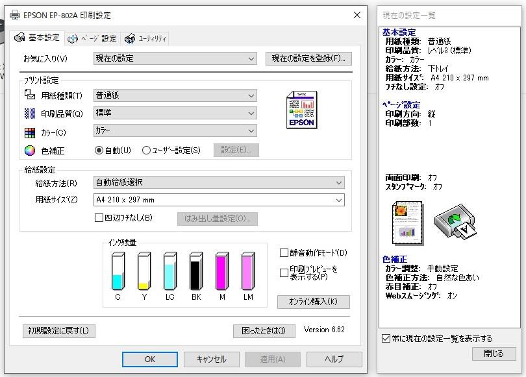
Task: Click the EPSON document preview image
Action: pyautogui.click(x=301, y=110)
